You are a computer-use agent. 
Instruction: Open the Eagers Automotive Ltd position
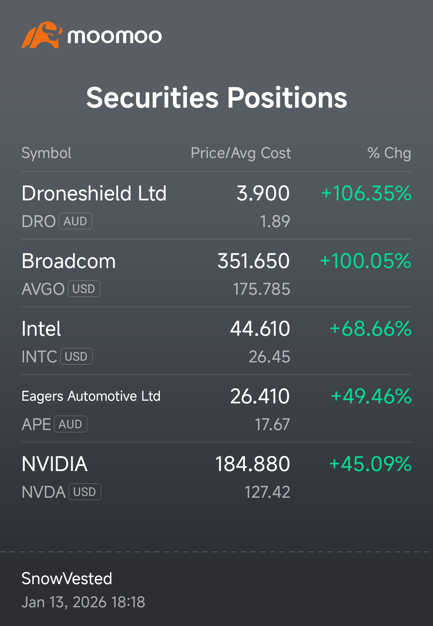[x=216, y=409]
